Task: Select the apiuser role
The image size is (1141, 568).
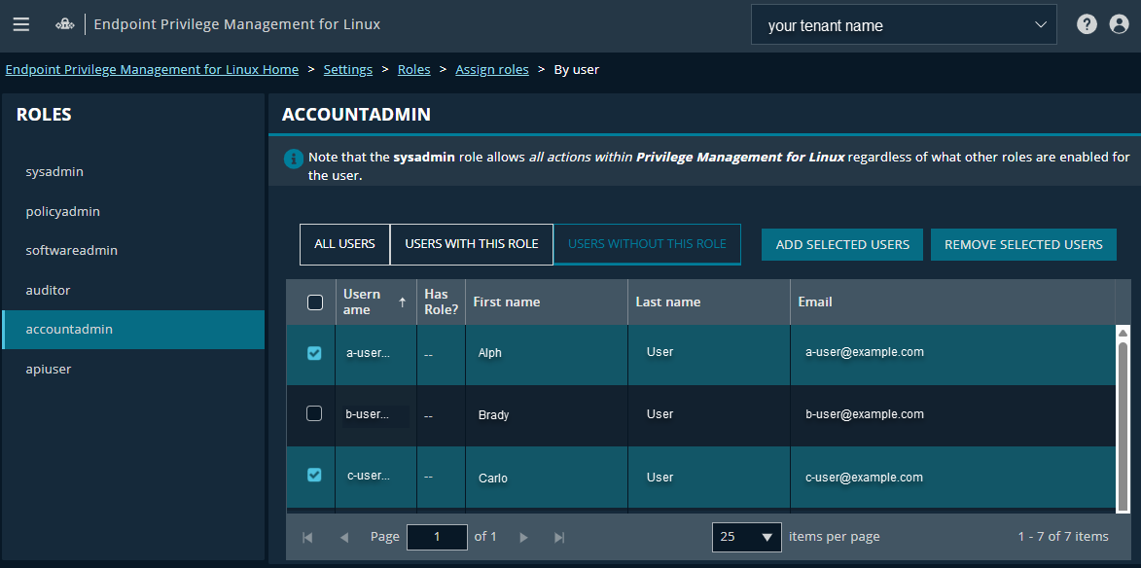Action: (x=133, y=369)
